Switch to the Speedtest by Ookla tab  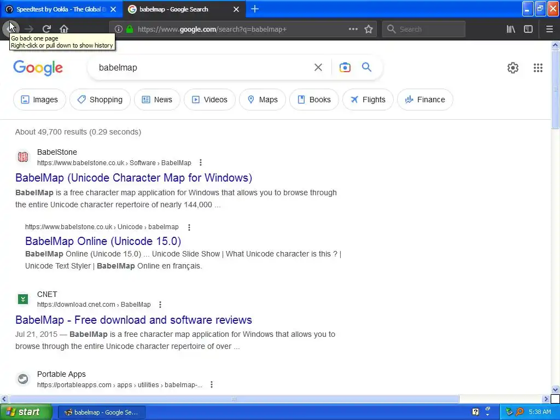point(61,9)
